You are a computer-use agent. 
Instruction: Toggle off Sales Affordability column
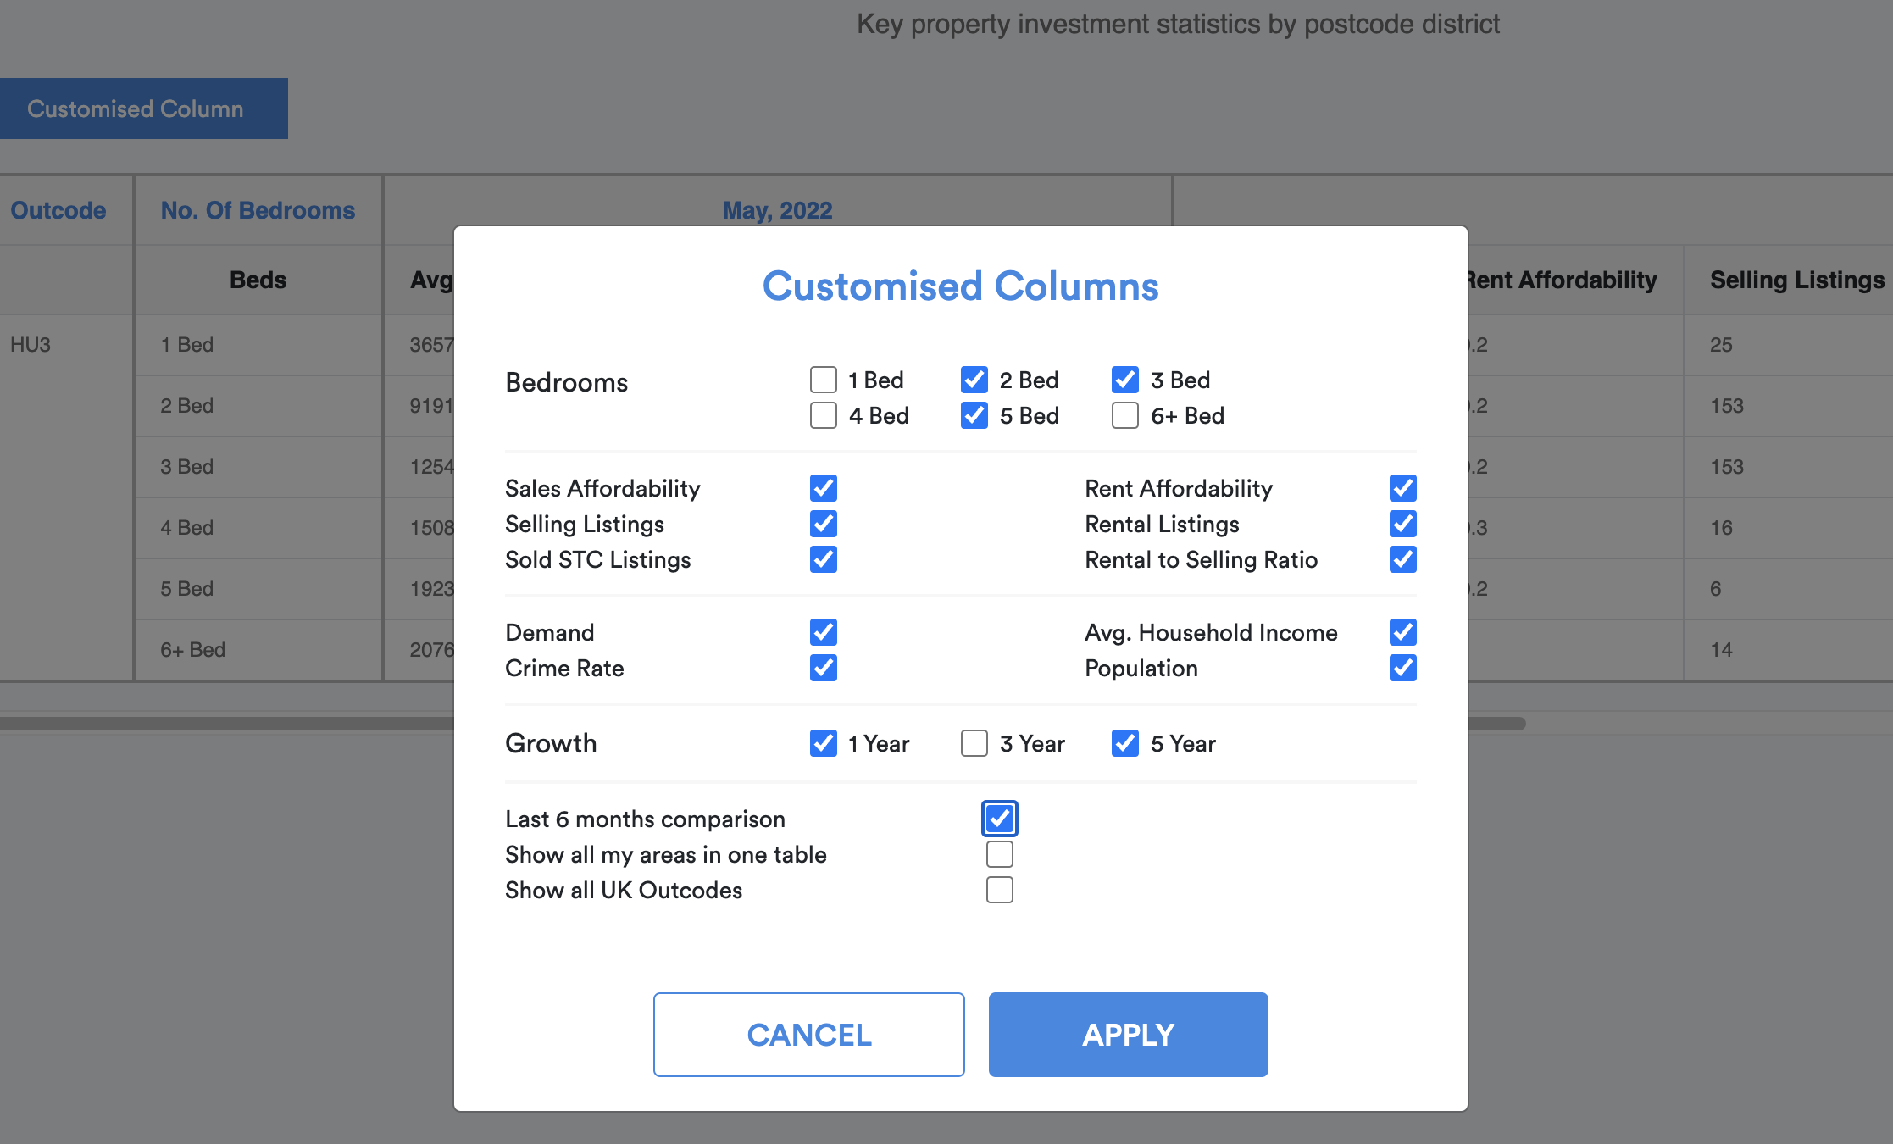click(823, 488)
